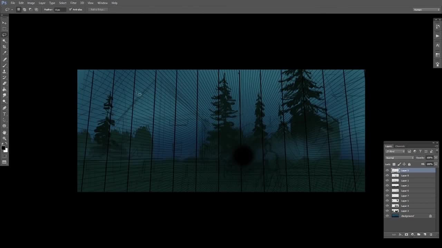Image resolution: width=442 pixels, height=248 pixels.
Task: Open the layer filter Kind dropdown
Action: 395,151
